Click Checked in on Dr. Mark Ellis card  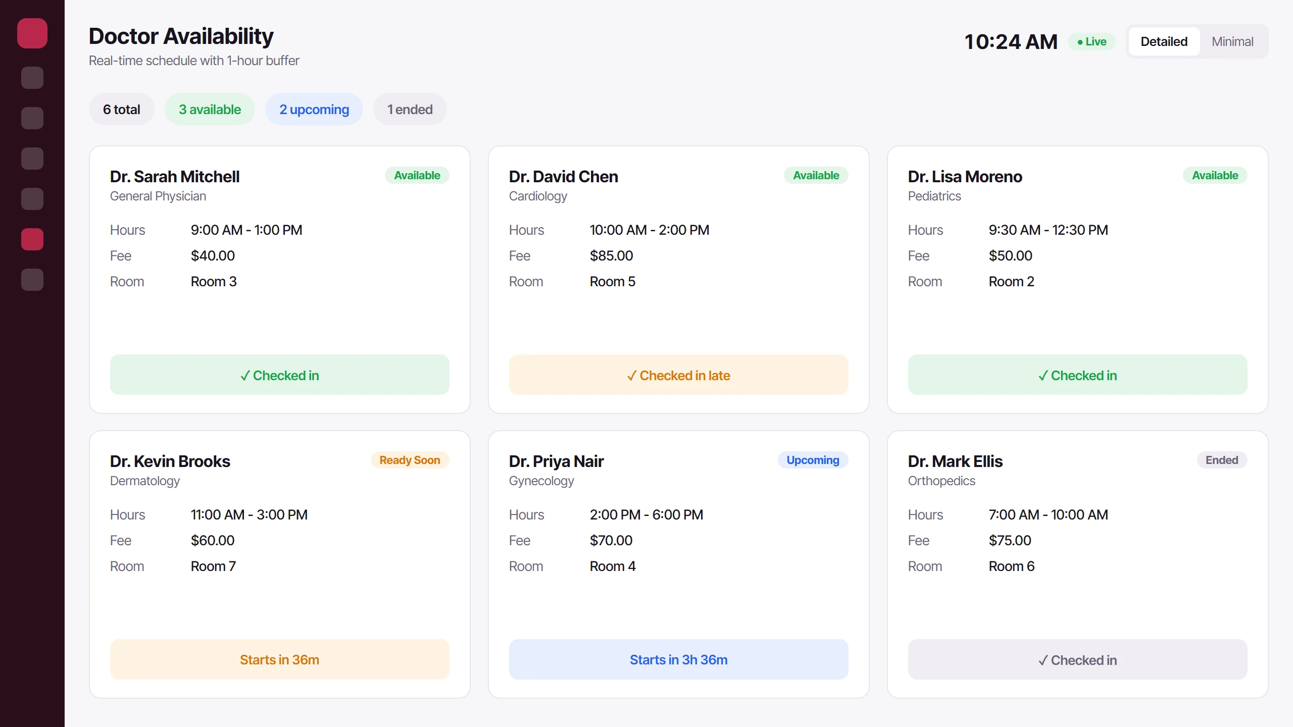click(x=1078, y=659)
